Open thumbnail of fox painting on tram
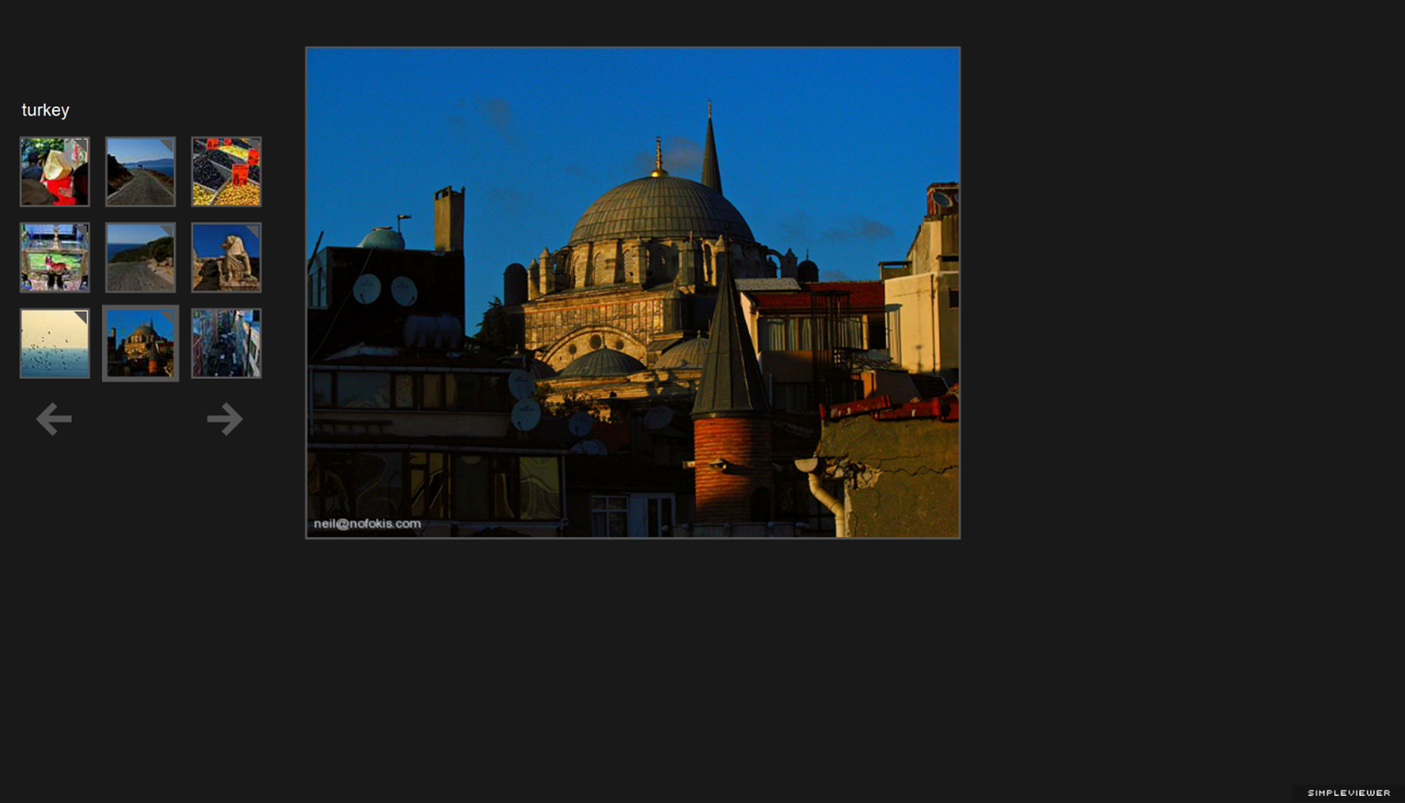This screenshot has width=1405, height=803. pos(55,257)
